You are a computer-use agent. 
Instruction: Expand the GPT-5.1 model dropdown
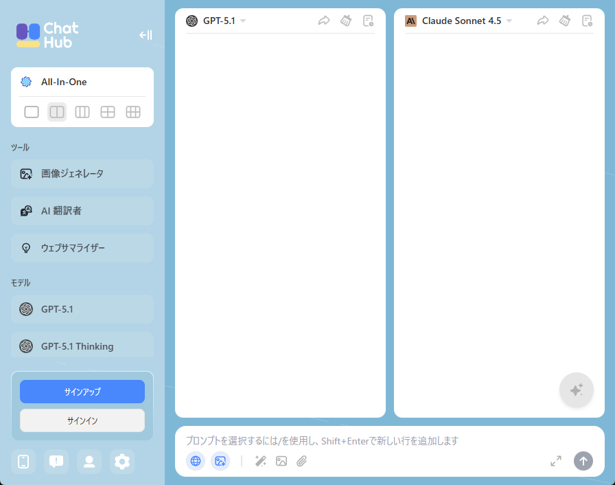[x=243, y=21]
